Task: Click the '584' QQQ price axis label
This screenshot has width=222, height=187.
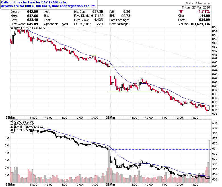Action: pyautogui.click(x=215, y=123)
